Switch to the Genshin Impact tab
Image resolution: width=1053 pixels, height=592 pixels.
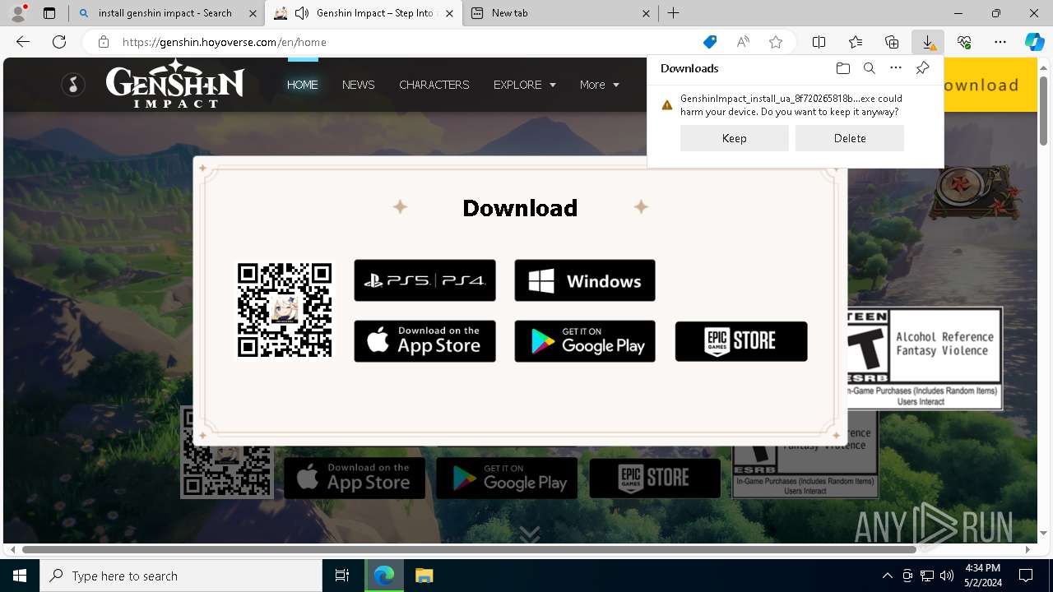coord(362,13)
